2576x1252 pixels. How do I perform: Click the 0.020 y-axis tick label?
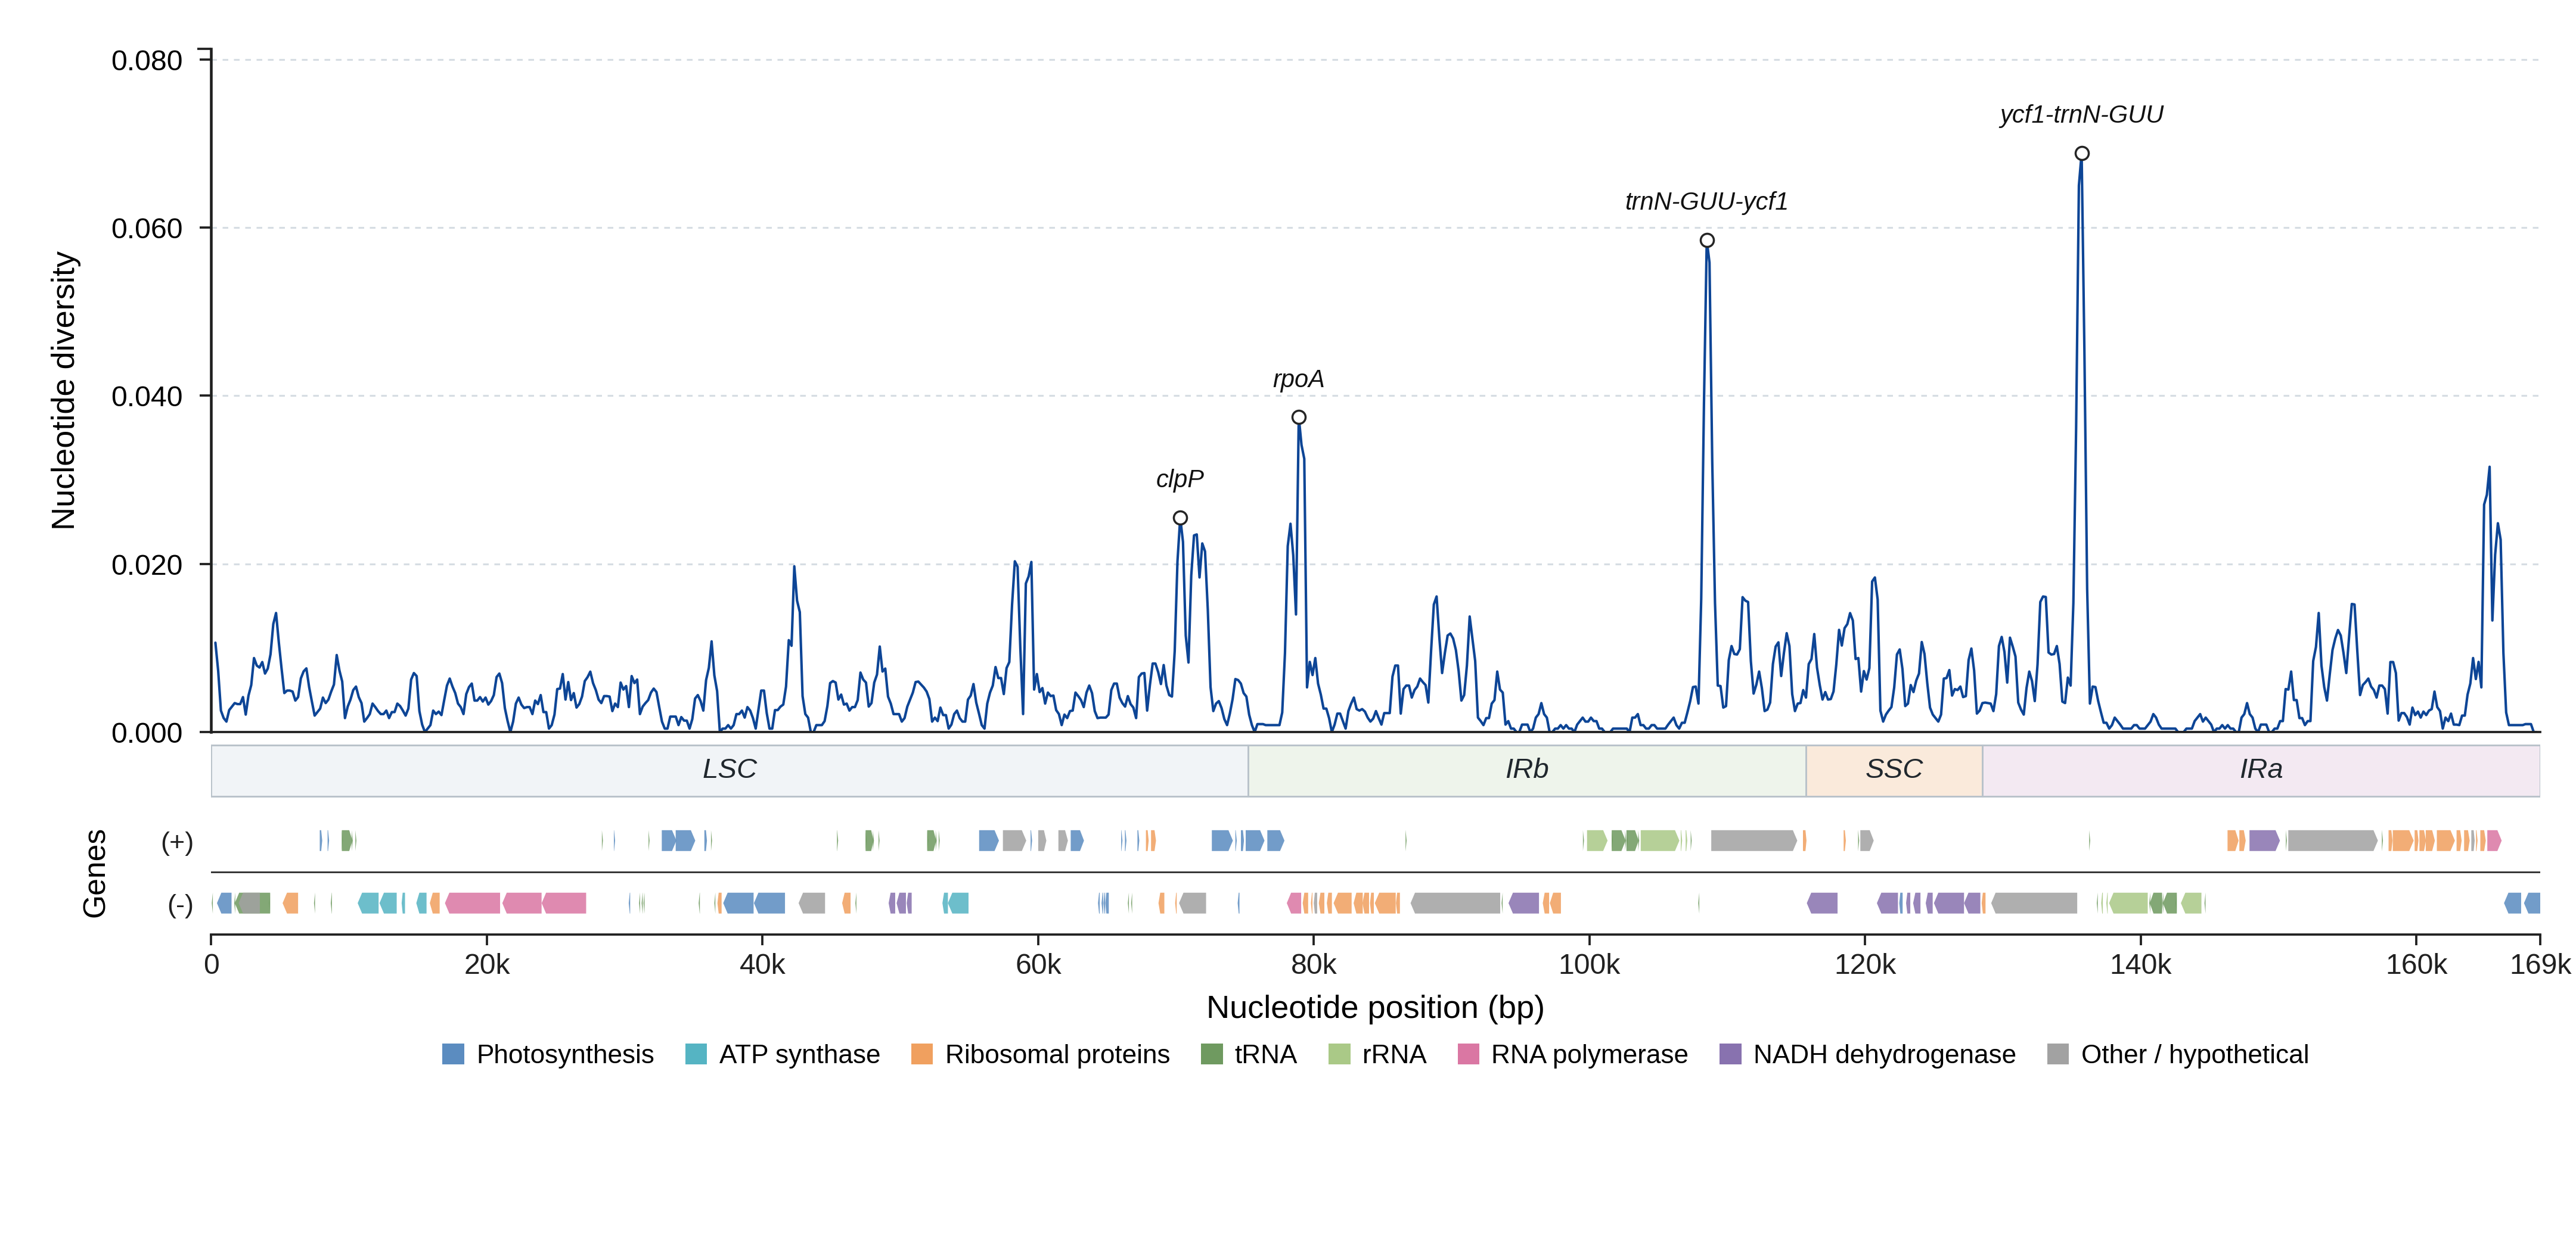pos(147,566)
